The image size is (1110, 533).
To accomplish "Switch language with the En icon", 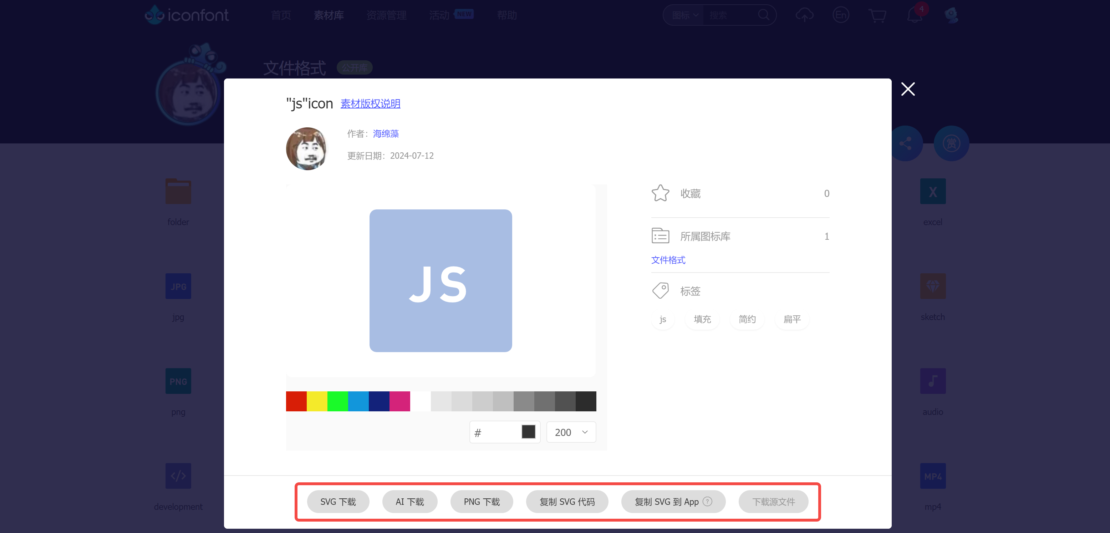I will 841,15.
